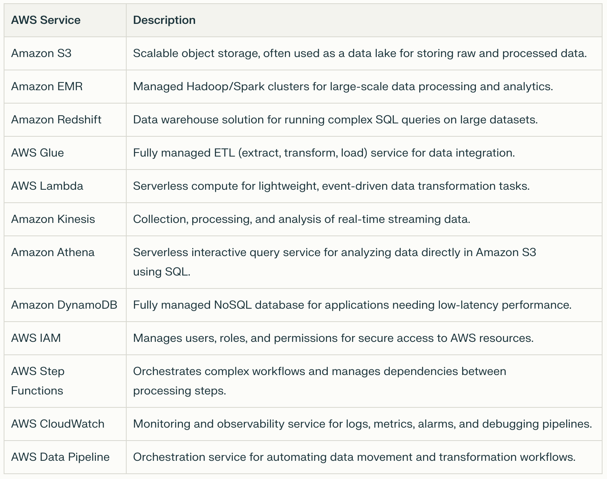The width and height of the screenshot is (607, 479).
Task: Click the monitoring and observability description
Action: pos(363,424)
